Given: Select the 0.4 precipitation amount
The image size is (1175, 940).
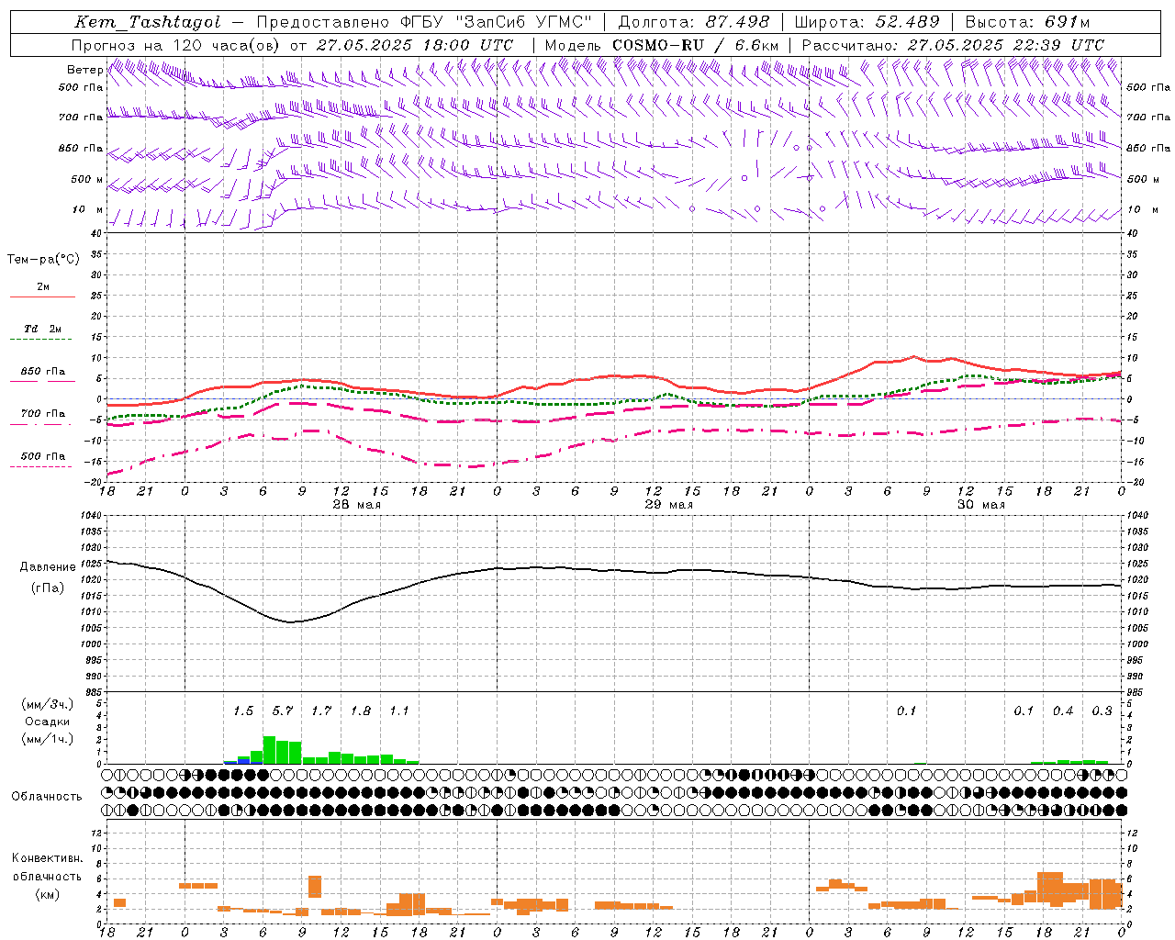Looking at the screenshot, I should pos(1063,711).
